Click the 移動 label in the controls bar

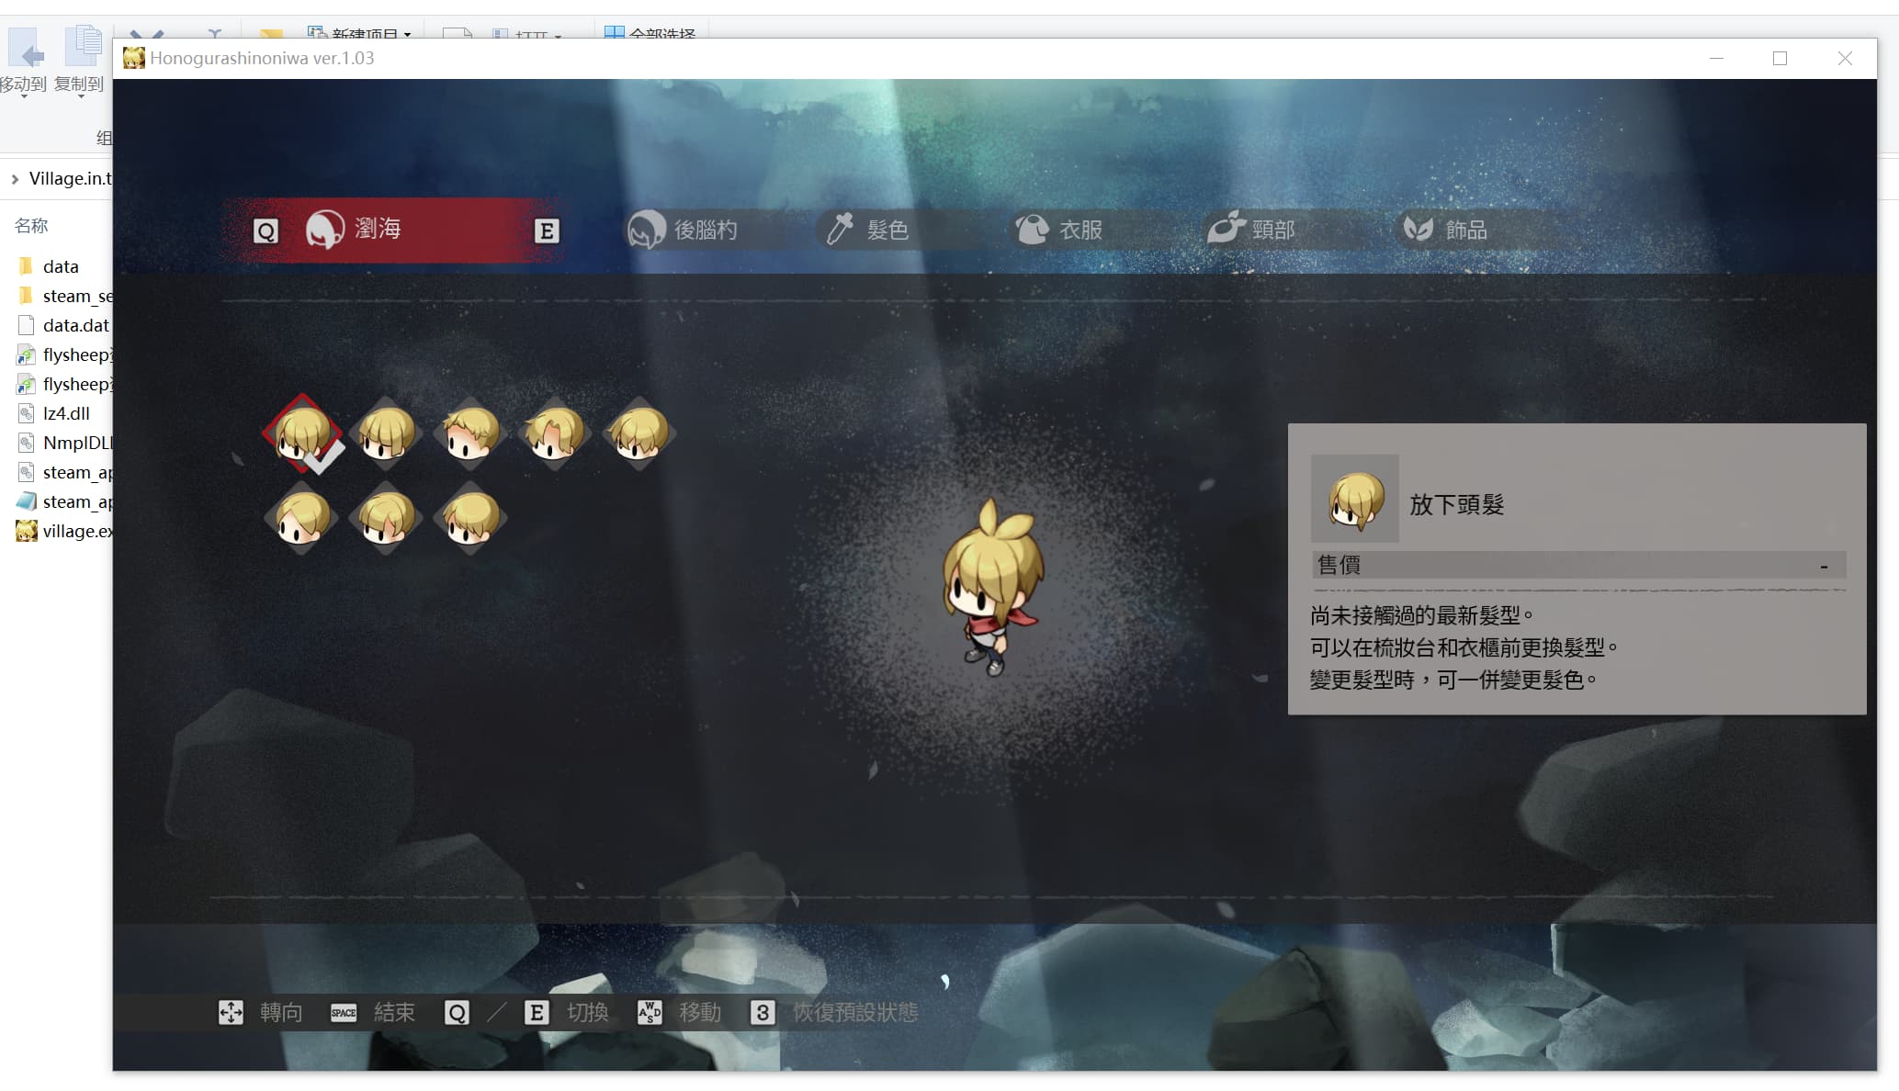pyautogui.click(x=700, y=1012)
